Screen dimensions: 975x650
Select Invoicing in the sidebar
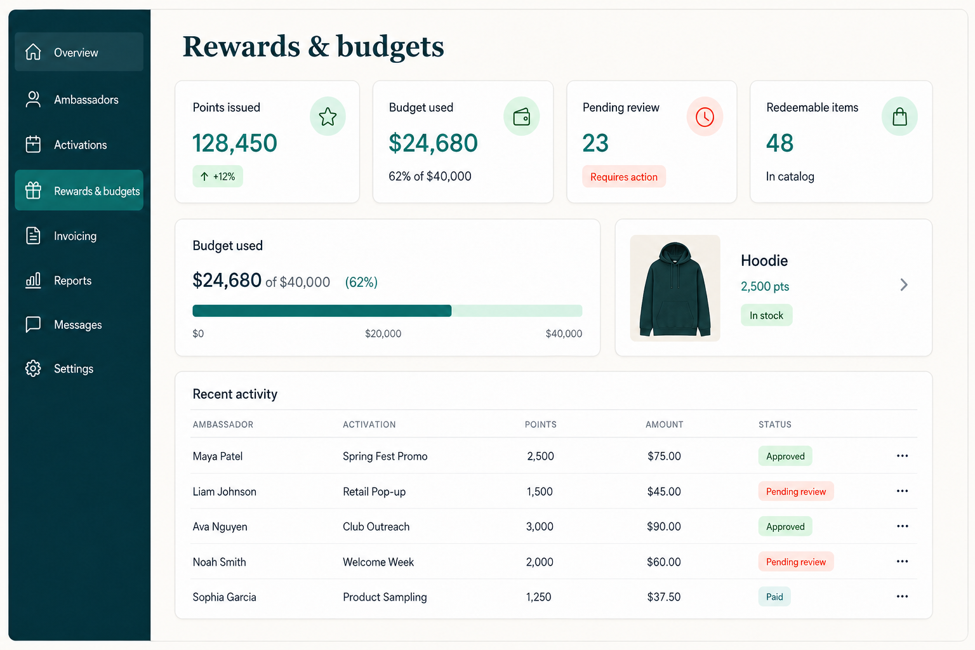point(79,235)
